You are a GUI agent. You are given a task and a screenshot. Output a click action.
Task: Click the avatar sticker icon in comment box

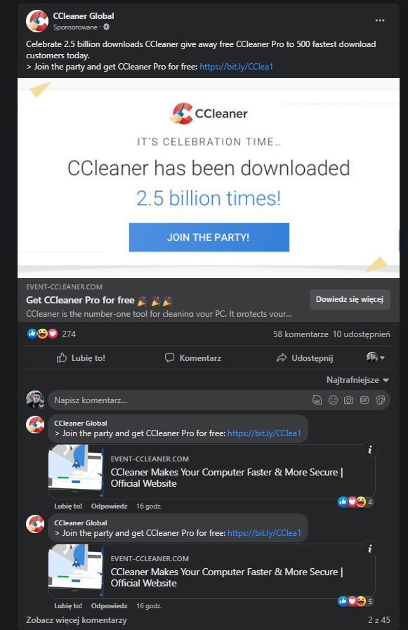click(317, 400)
